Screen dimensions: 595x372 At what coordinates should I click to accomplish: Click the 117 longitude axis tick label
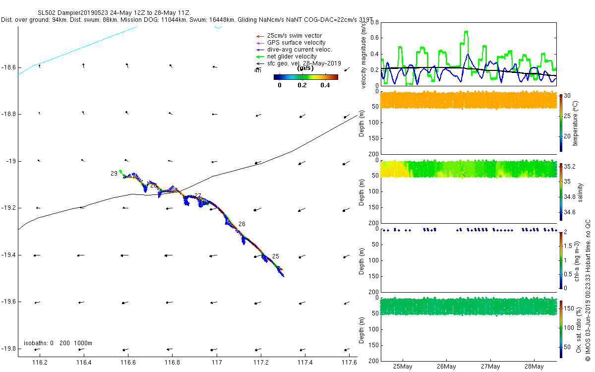(216, 363)
